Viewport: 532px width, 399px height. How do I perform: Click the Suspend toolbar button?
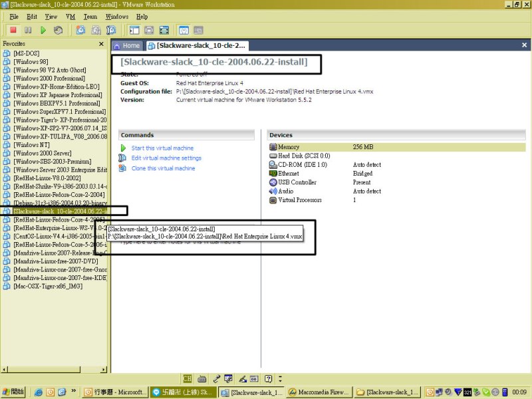click(x=28, y=30)
